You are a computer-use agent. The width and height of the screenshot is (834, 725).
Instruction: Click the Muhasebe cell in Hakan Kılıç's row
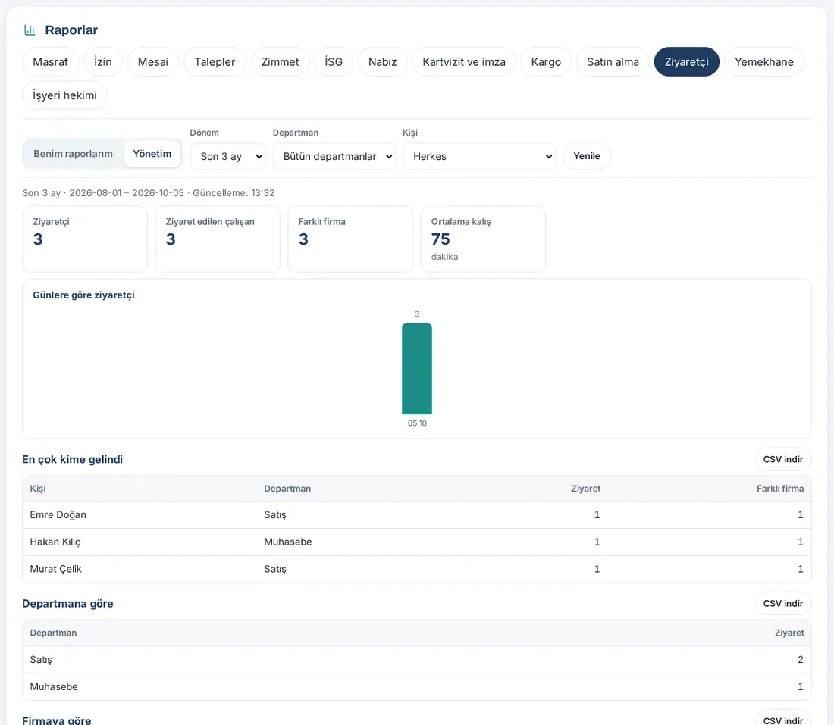tap(288, 542)
